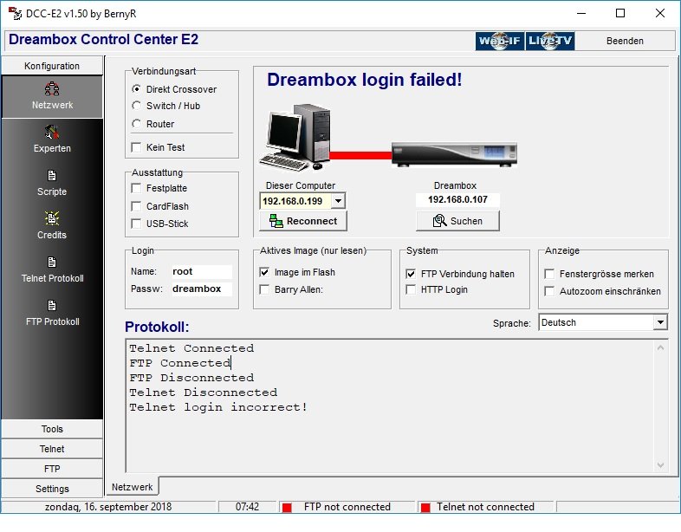Screen dimensions: 681x532
Task: Launch the Web-IF interface icon
Action: pyautogui.click(x=499, y=41)
